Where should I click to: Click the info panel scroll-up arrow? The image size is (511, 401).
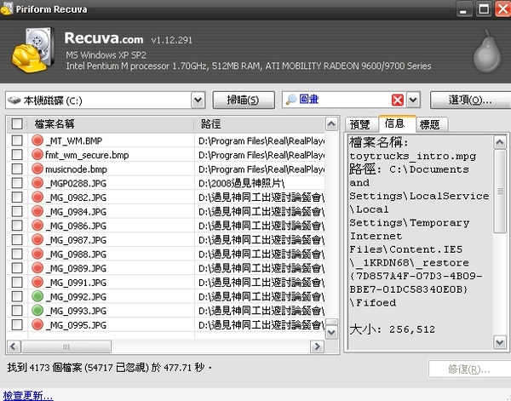click(x=500, y=142)
